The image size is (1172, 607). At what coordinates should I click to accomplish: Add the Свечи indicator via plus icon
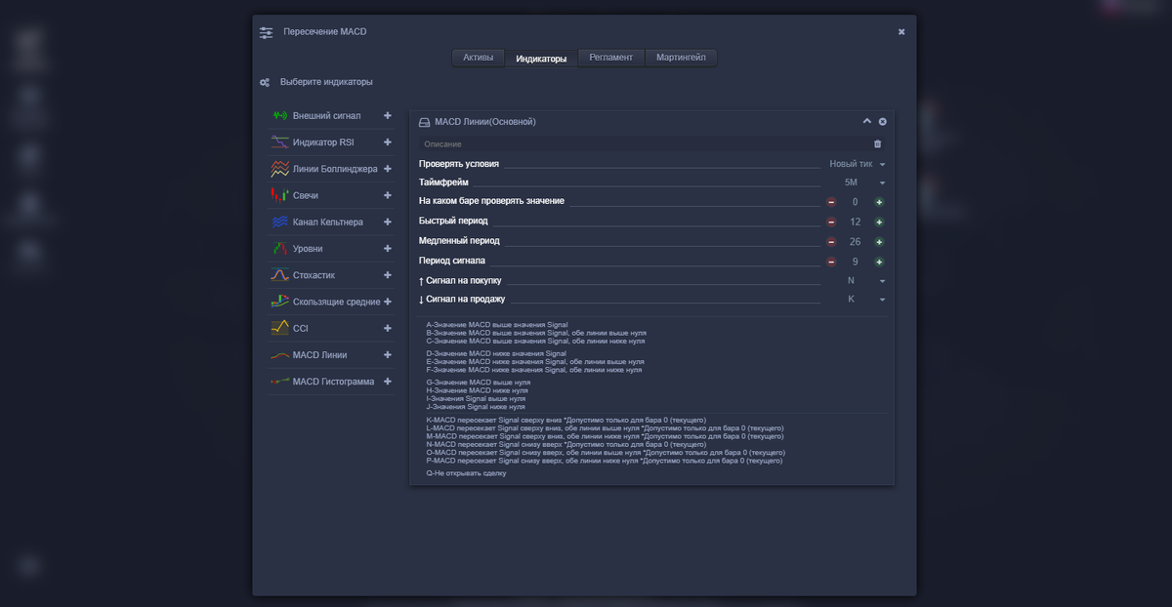pyautogui.click(x=388, y=195)
